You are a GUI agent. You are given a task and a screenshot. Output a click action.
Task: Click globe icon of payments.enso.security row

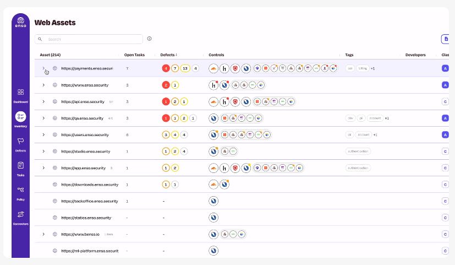pyautogui.click(x=55, y=68)
